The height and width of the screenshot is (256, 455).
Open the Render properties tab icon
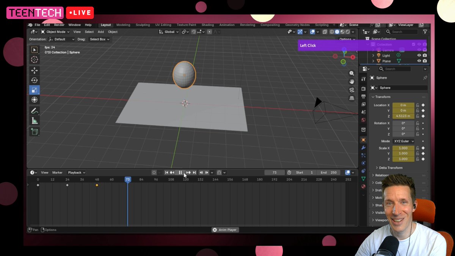pos(363,88)
